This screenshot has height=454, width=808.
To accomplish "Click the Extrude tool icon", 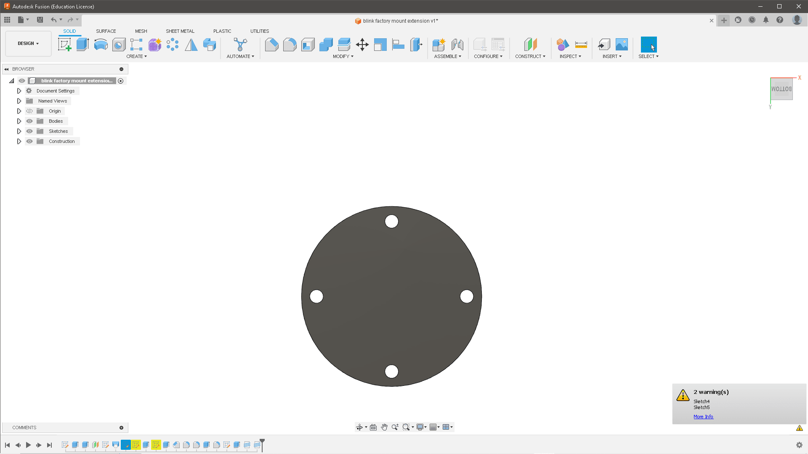I will pos(82,44).
